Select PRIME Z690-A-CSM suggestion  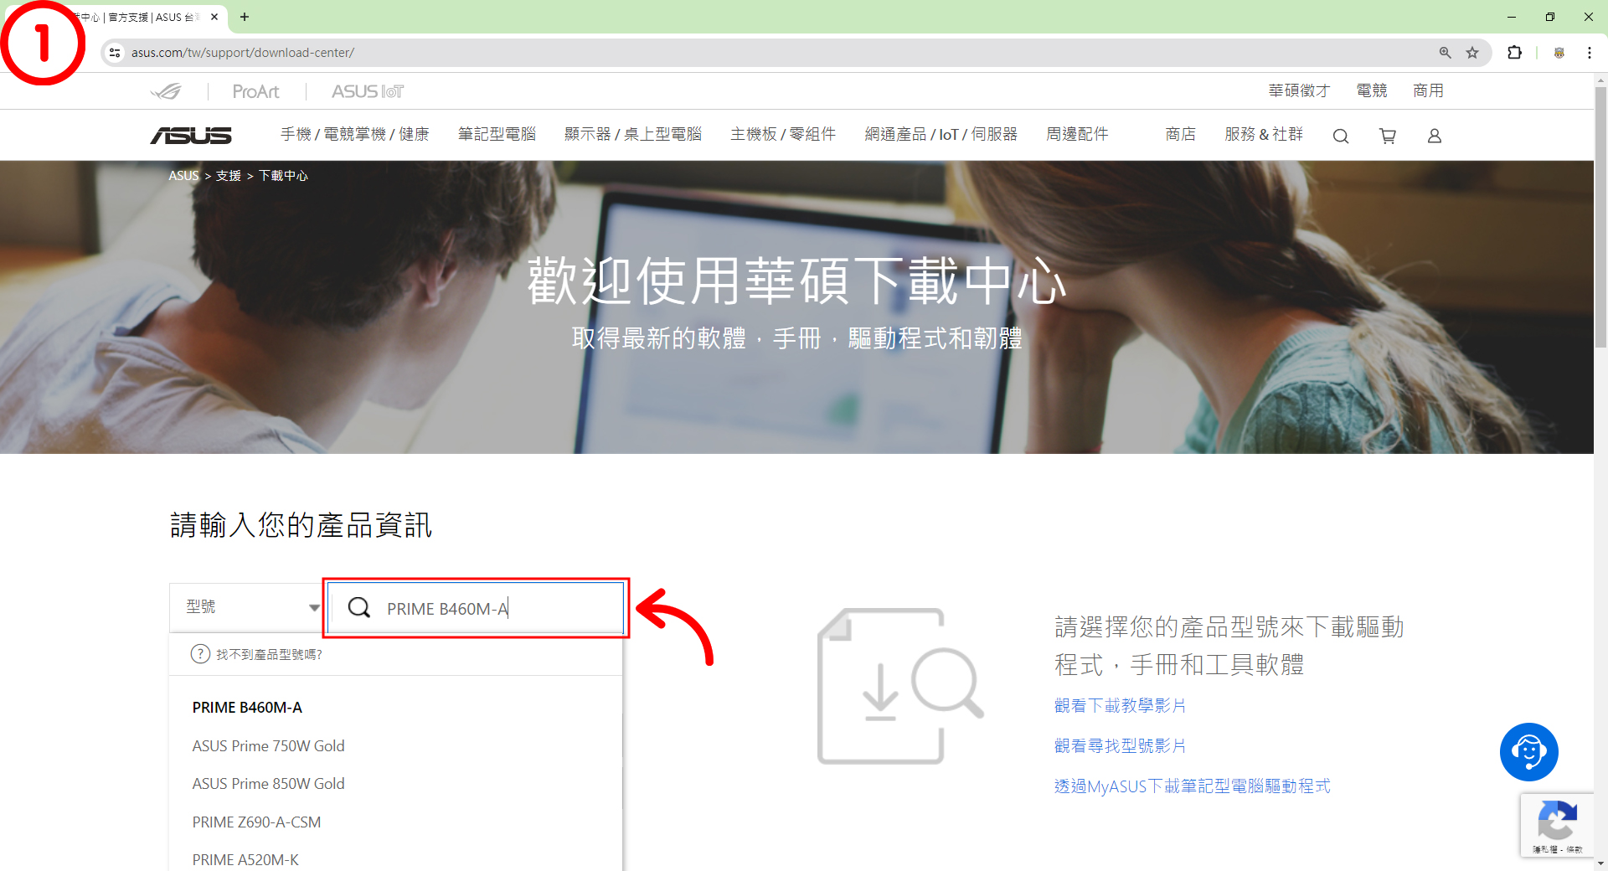(256, 822)
